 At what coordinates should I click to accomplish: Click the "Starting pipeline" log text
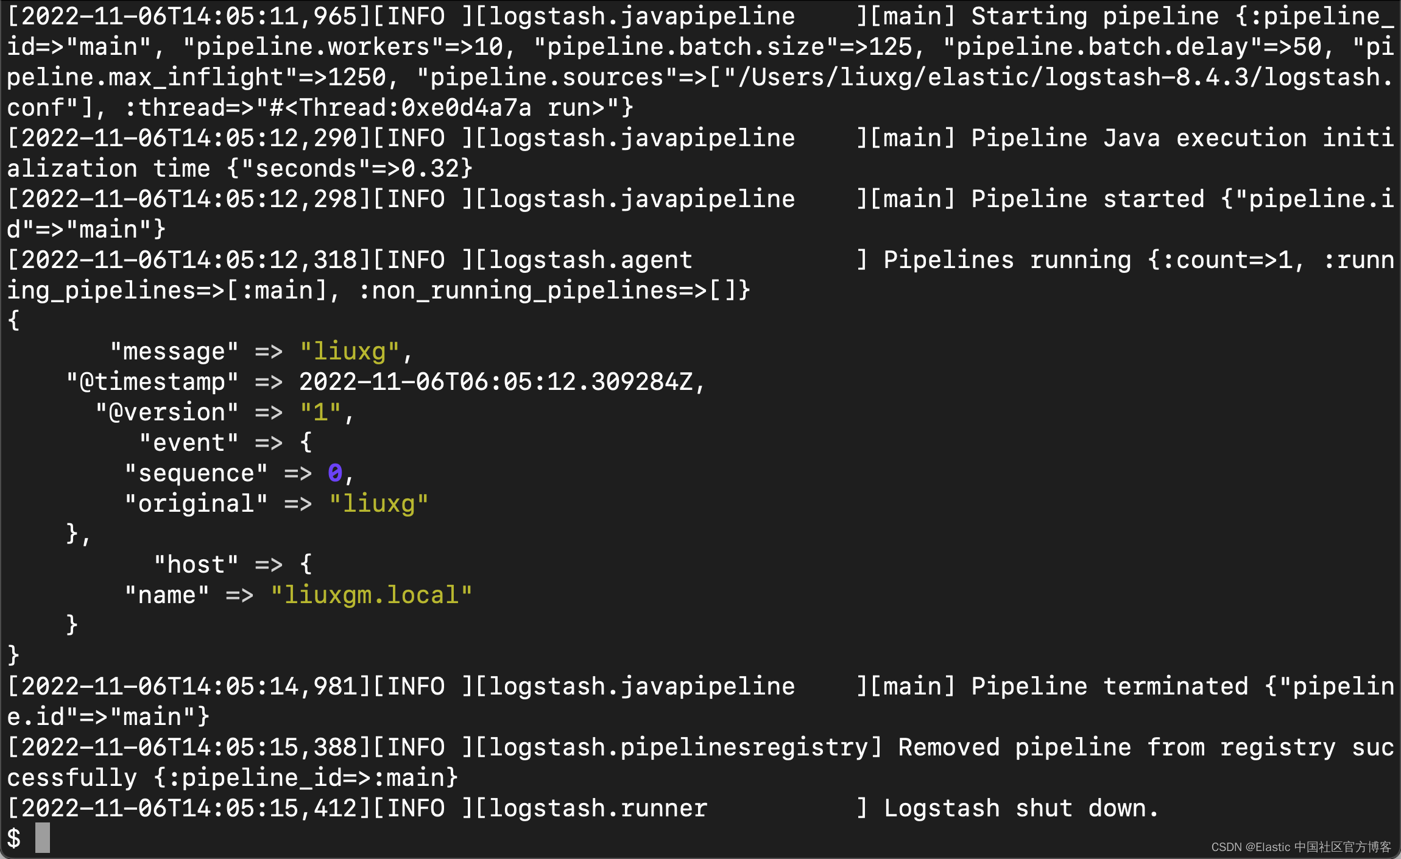tap(1095, 16)
